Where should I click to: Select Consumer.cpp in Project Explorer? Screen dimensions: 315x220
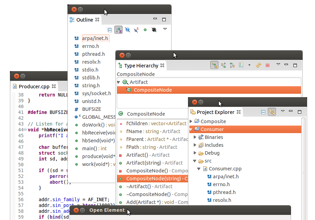(225, 169)
